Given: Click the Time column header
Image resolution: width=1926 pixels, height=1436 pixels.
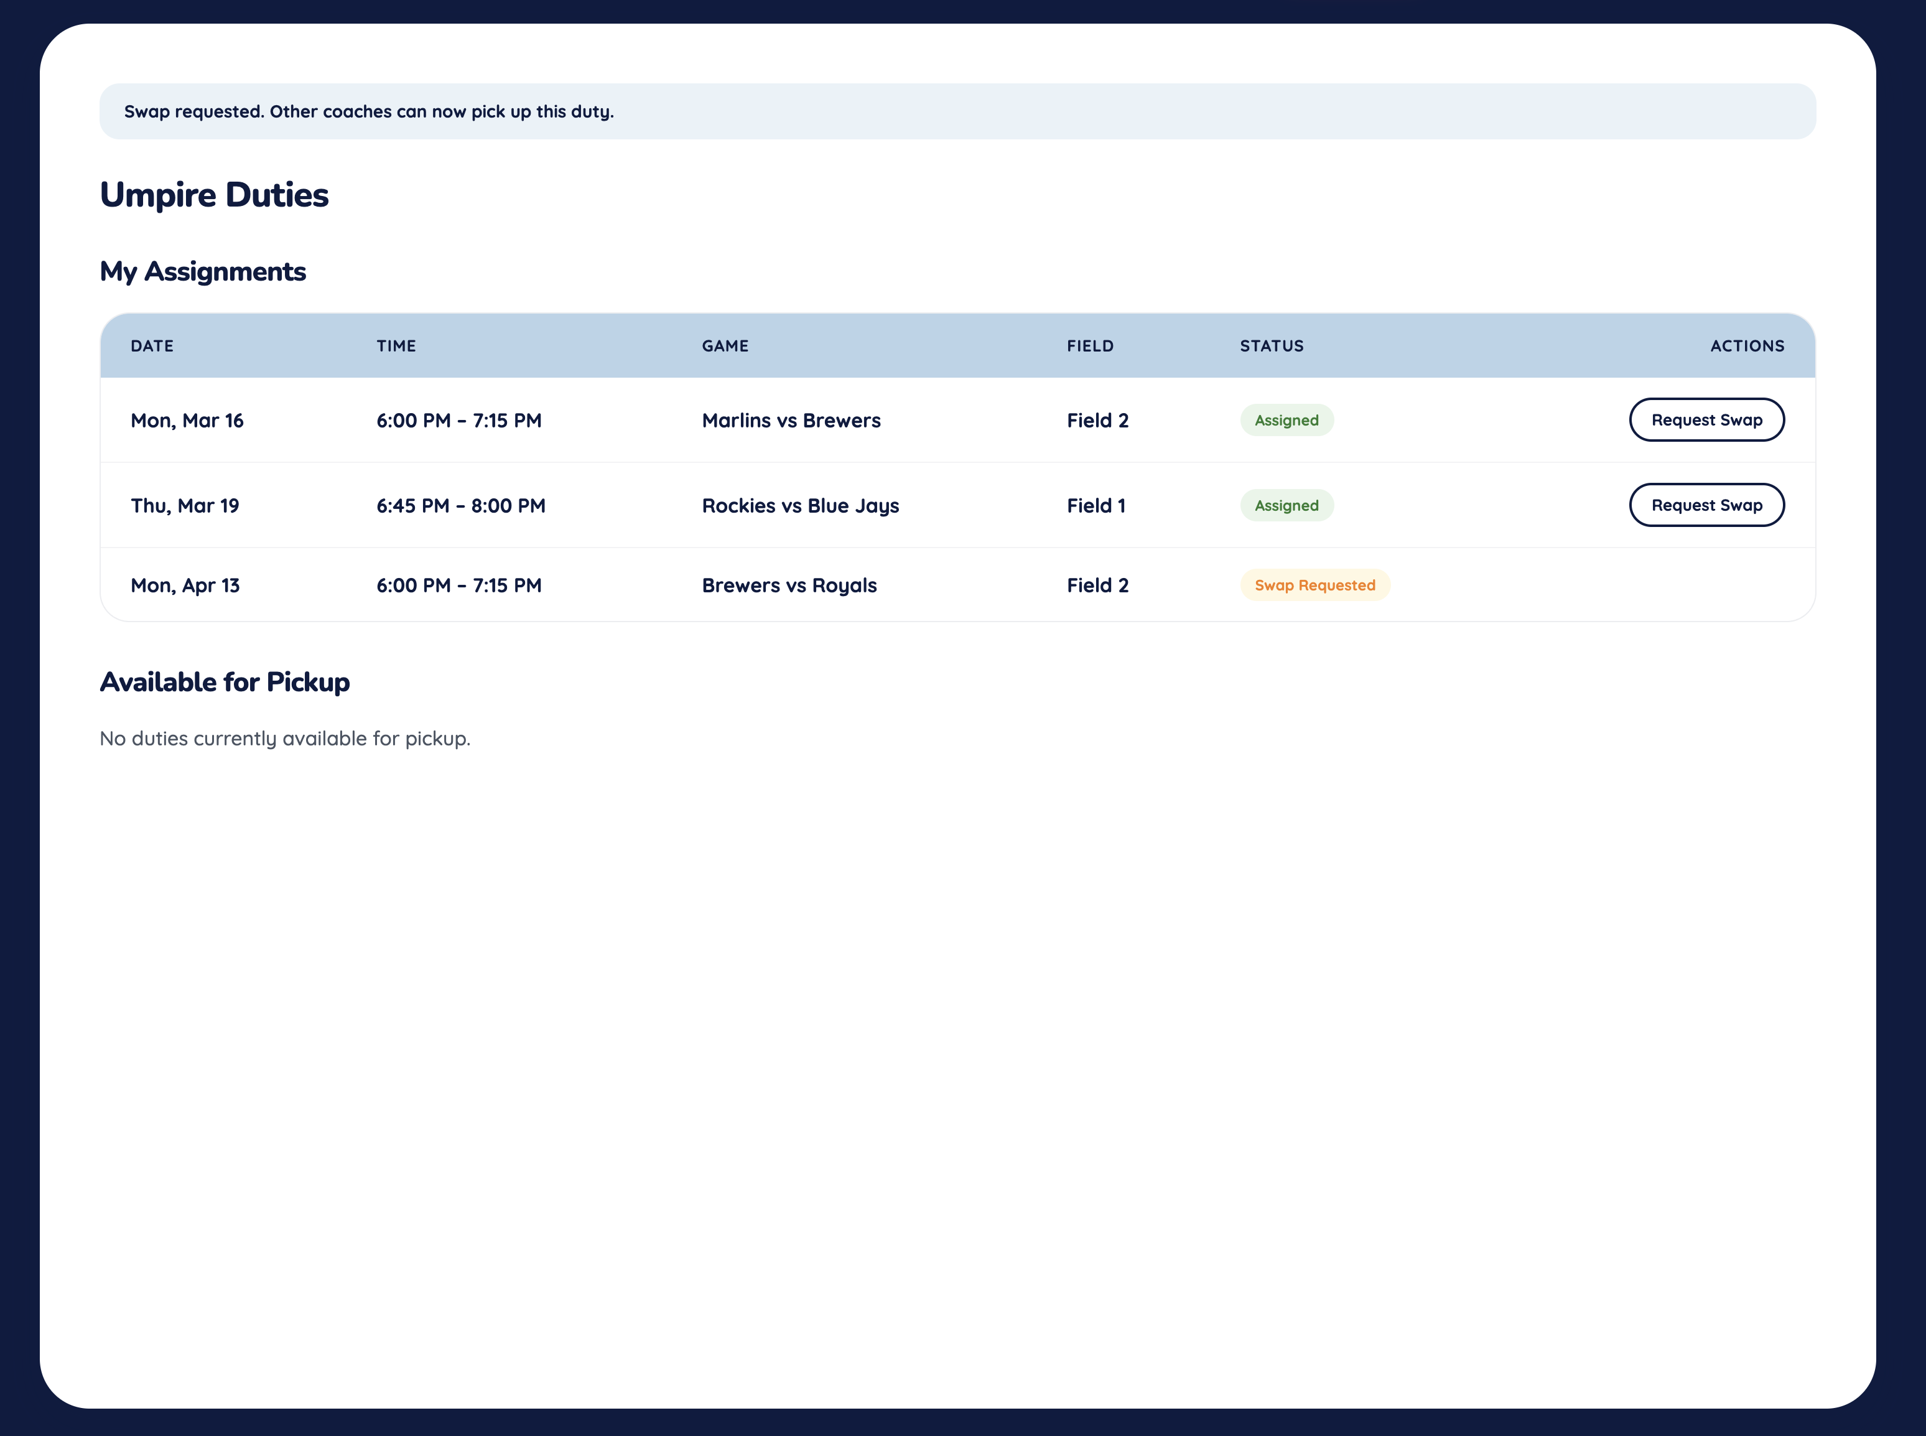Looking at the screenshot, I should pos(396,346).
